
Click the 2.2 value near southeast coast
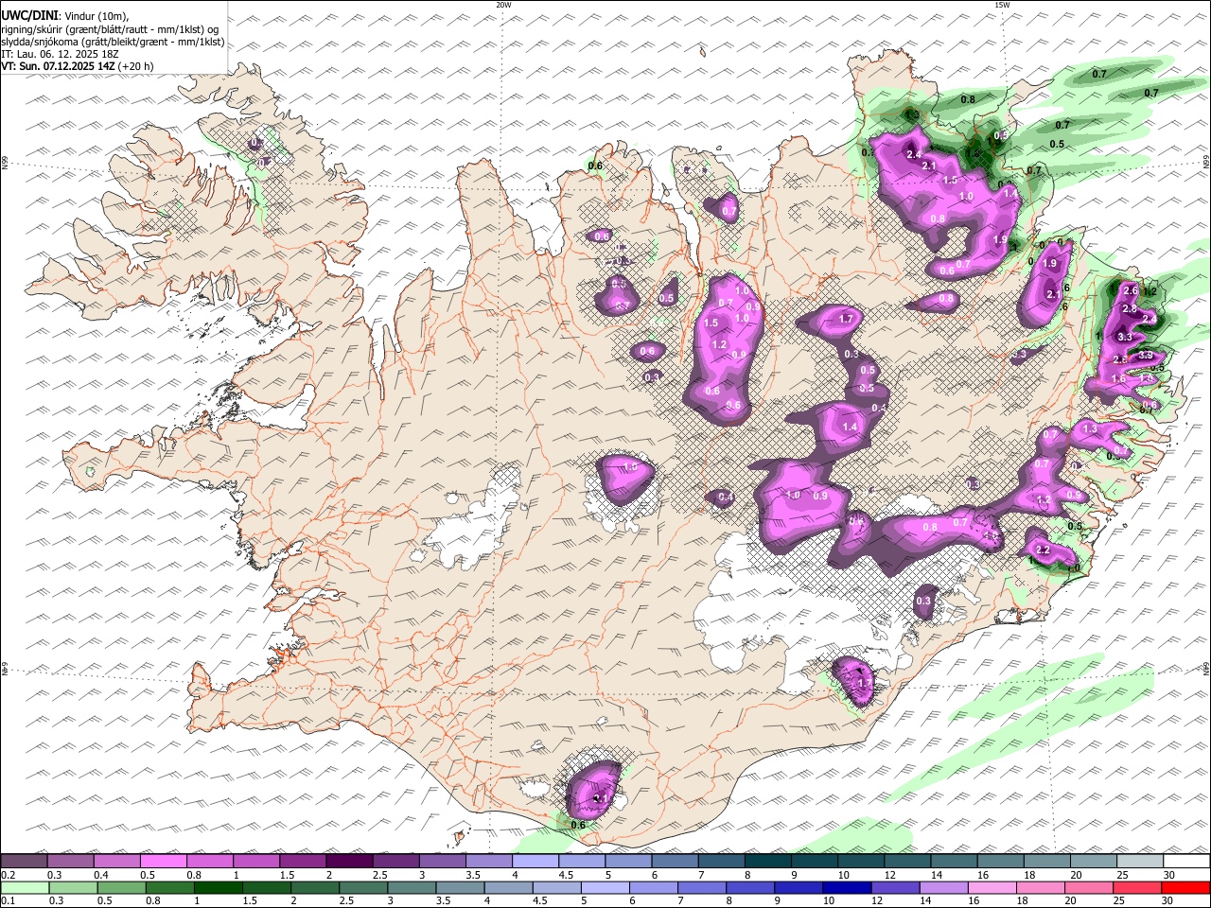[1044, 550]
